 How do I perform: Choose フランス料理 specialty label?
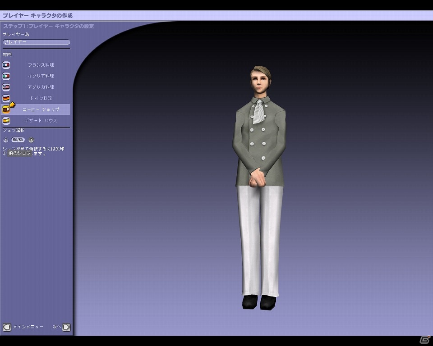pyautogui.click(x=41, y=65)
